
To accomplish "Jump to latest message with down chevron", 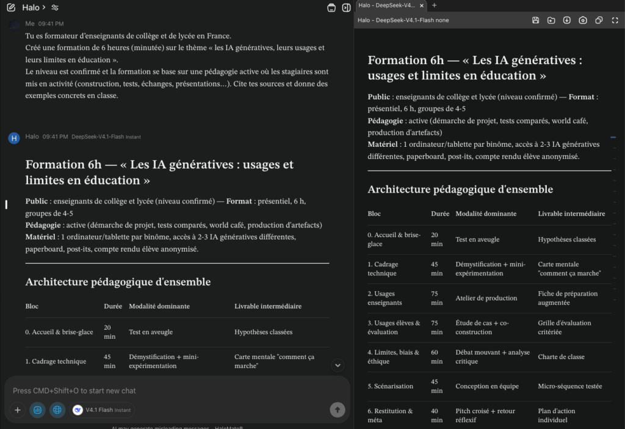I will click(x=338, y=366).
